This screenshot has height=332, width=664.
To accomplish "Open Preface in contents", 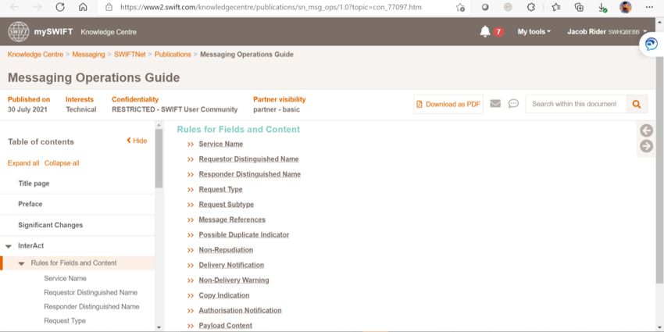I will click(x=30, y=204).
